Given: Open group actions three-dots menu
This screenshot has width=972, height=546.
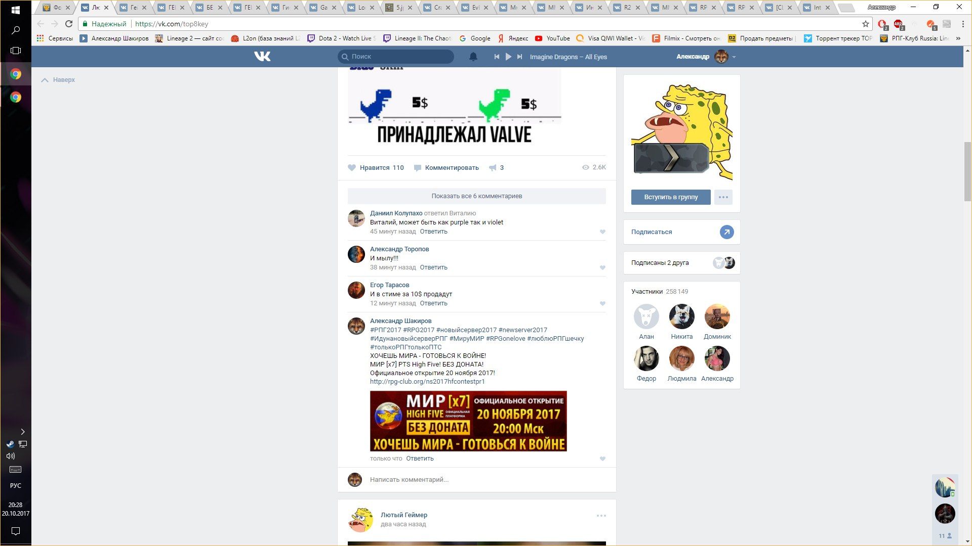Looking at the screenshot, I should [x=723, y=197].
